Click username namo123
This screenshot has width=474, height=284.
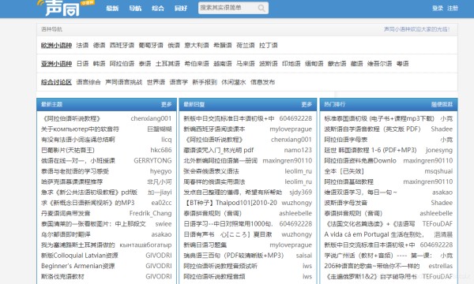point(298,150)
